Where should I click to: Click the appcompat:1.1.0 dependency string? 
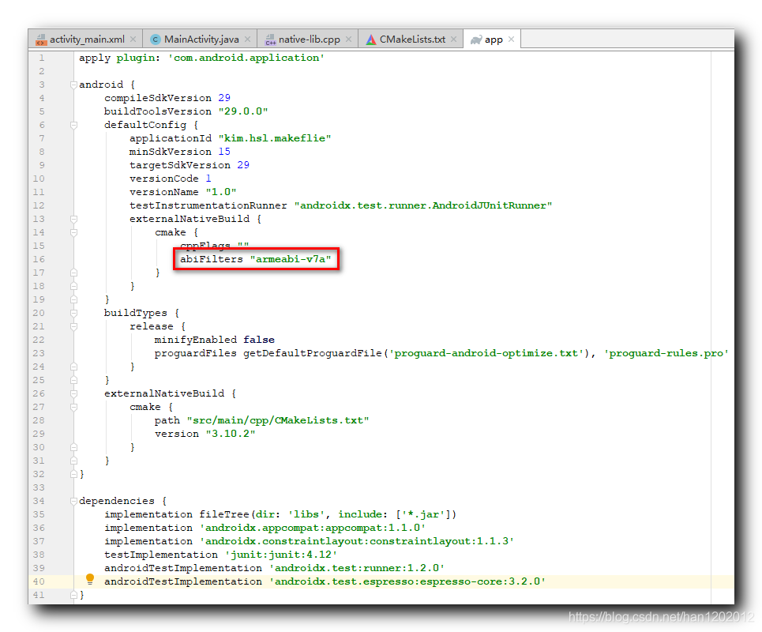(313, 528)
